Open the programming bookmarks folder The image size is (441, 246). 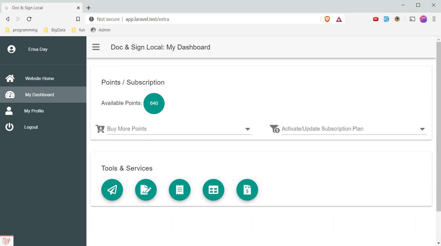(22, 30)
